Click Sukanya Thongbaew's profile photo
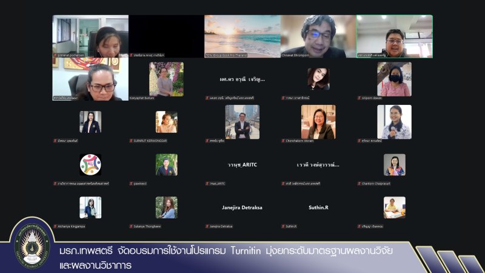This screenshot has height=273, width=485. [x=166, y=207]
